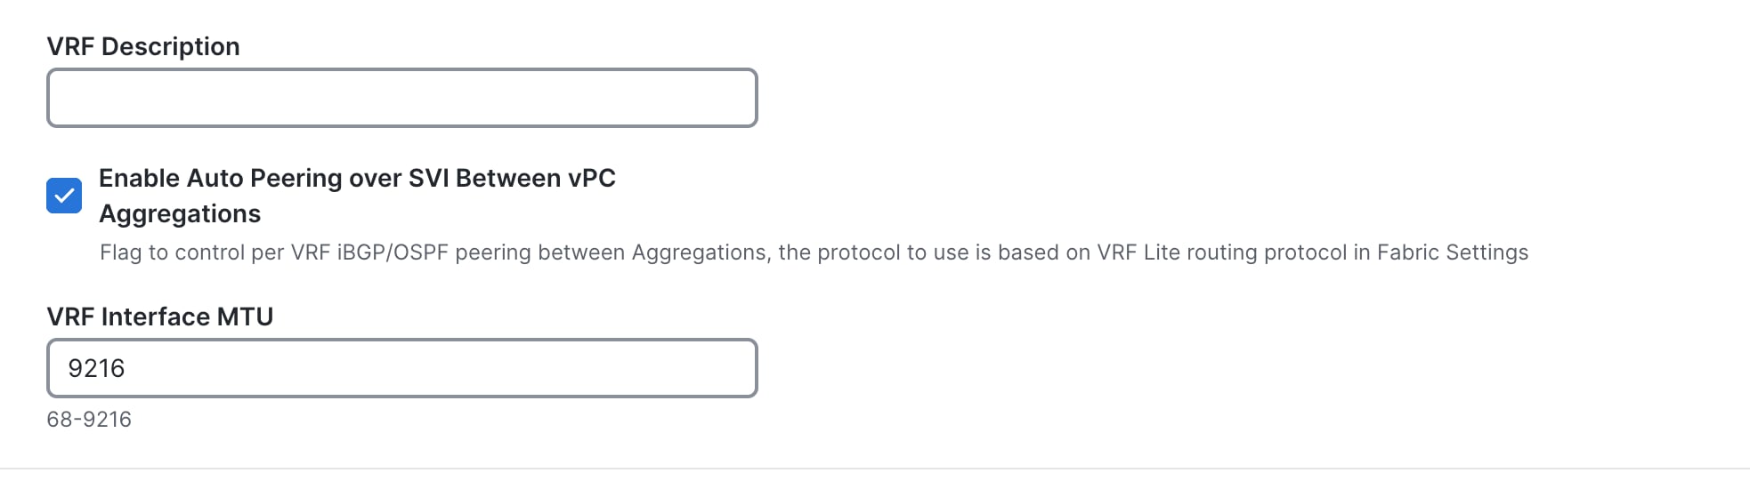Click the VRF Description label

143,46
